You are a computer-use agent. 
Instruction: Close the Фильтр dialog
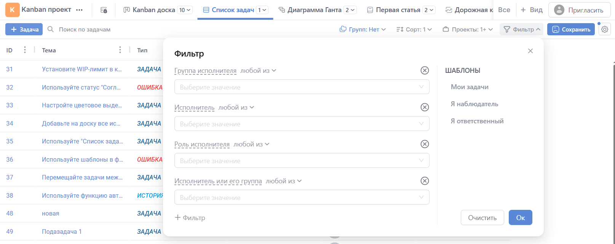coord(530,51)
